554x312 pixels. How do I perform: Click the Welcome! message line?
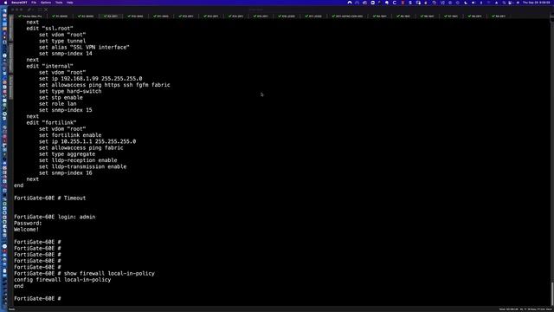pyautogui.click(x=27, y=230)
